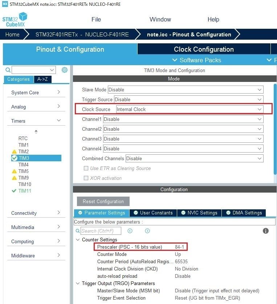This screenshot has height=304, width=277.
Task: Go to previous search result arrow
Action: 130,231
